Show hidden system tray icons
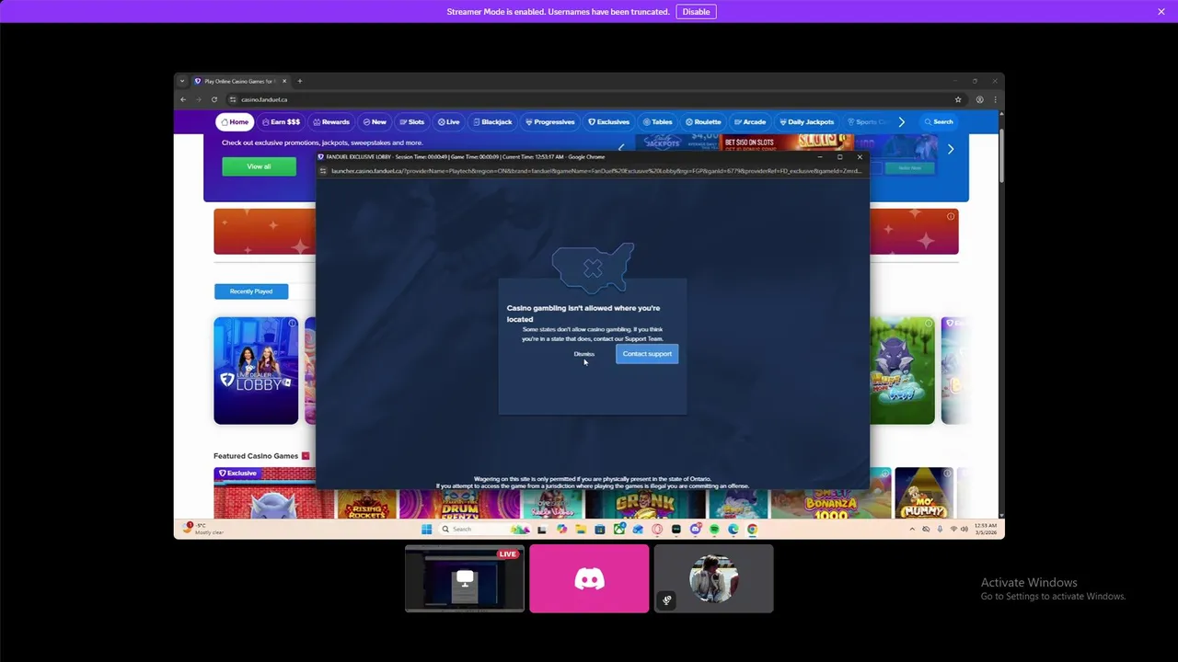This screenshot has height=662, width=1178. pos(912,529)
